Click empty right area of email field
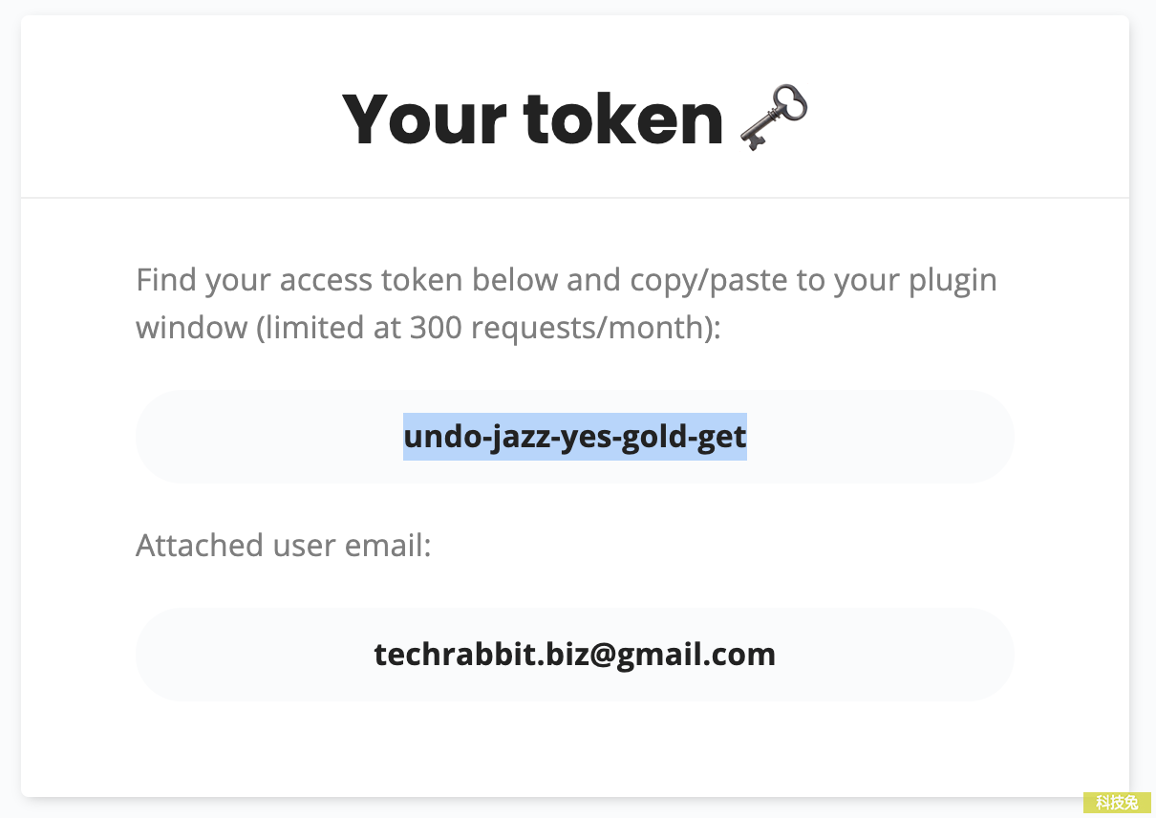 (893, 655)
